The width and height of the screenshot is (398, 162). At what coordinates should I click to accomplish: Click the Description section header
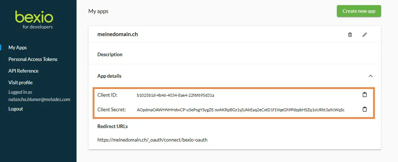[110, 54]
